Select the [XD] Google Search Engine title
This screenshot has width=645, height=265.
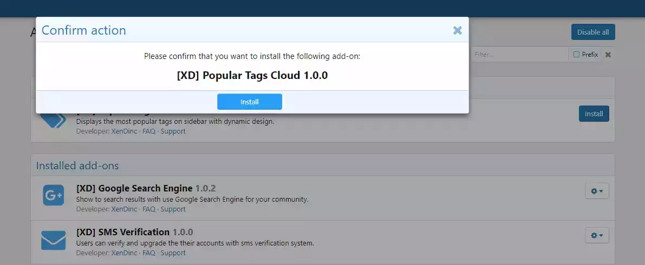[134, 189]
